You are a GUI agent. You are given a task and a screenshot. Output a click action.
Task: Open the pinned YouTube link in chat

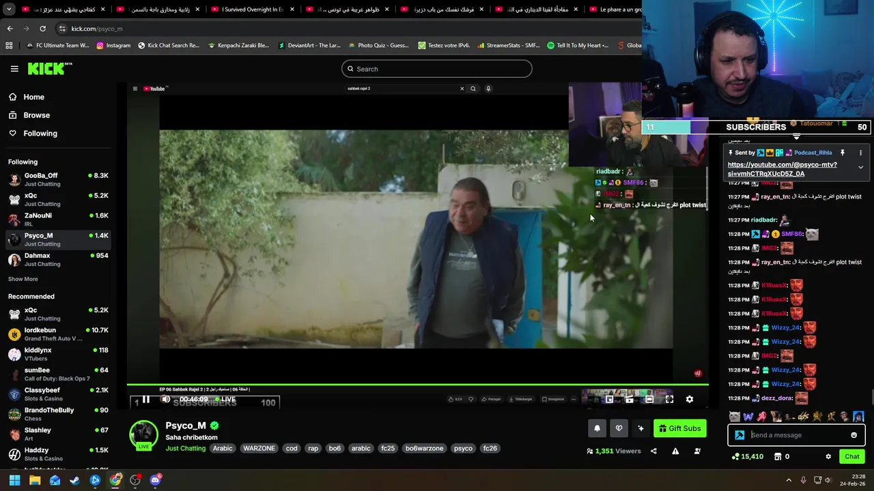(783, 169)
